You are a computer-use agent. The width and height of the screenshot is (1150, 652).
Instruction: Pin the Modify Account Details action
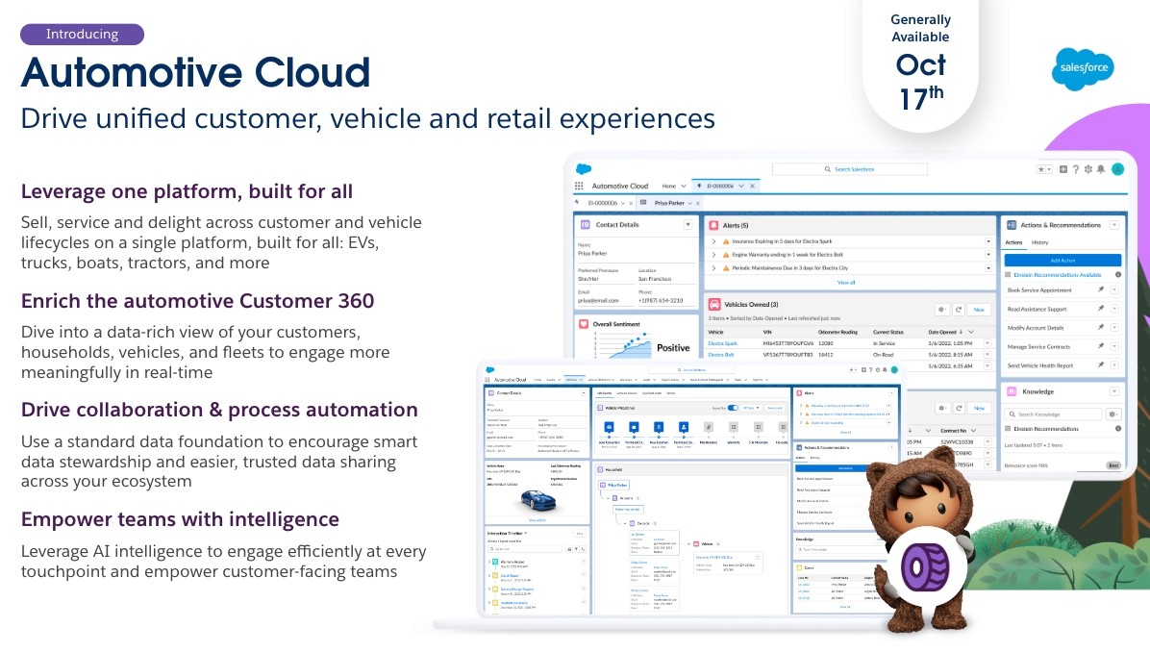[x=1100, y=328]
